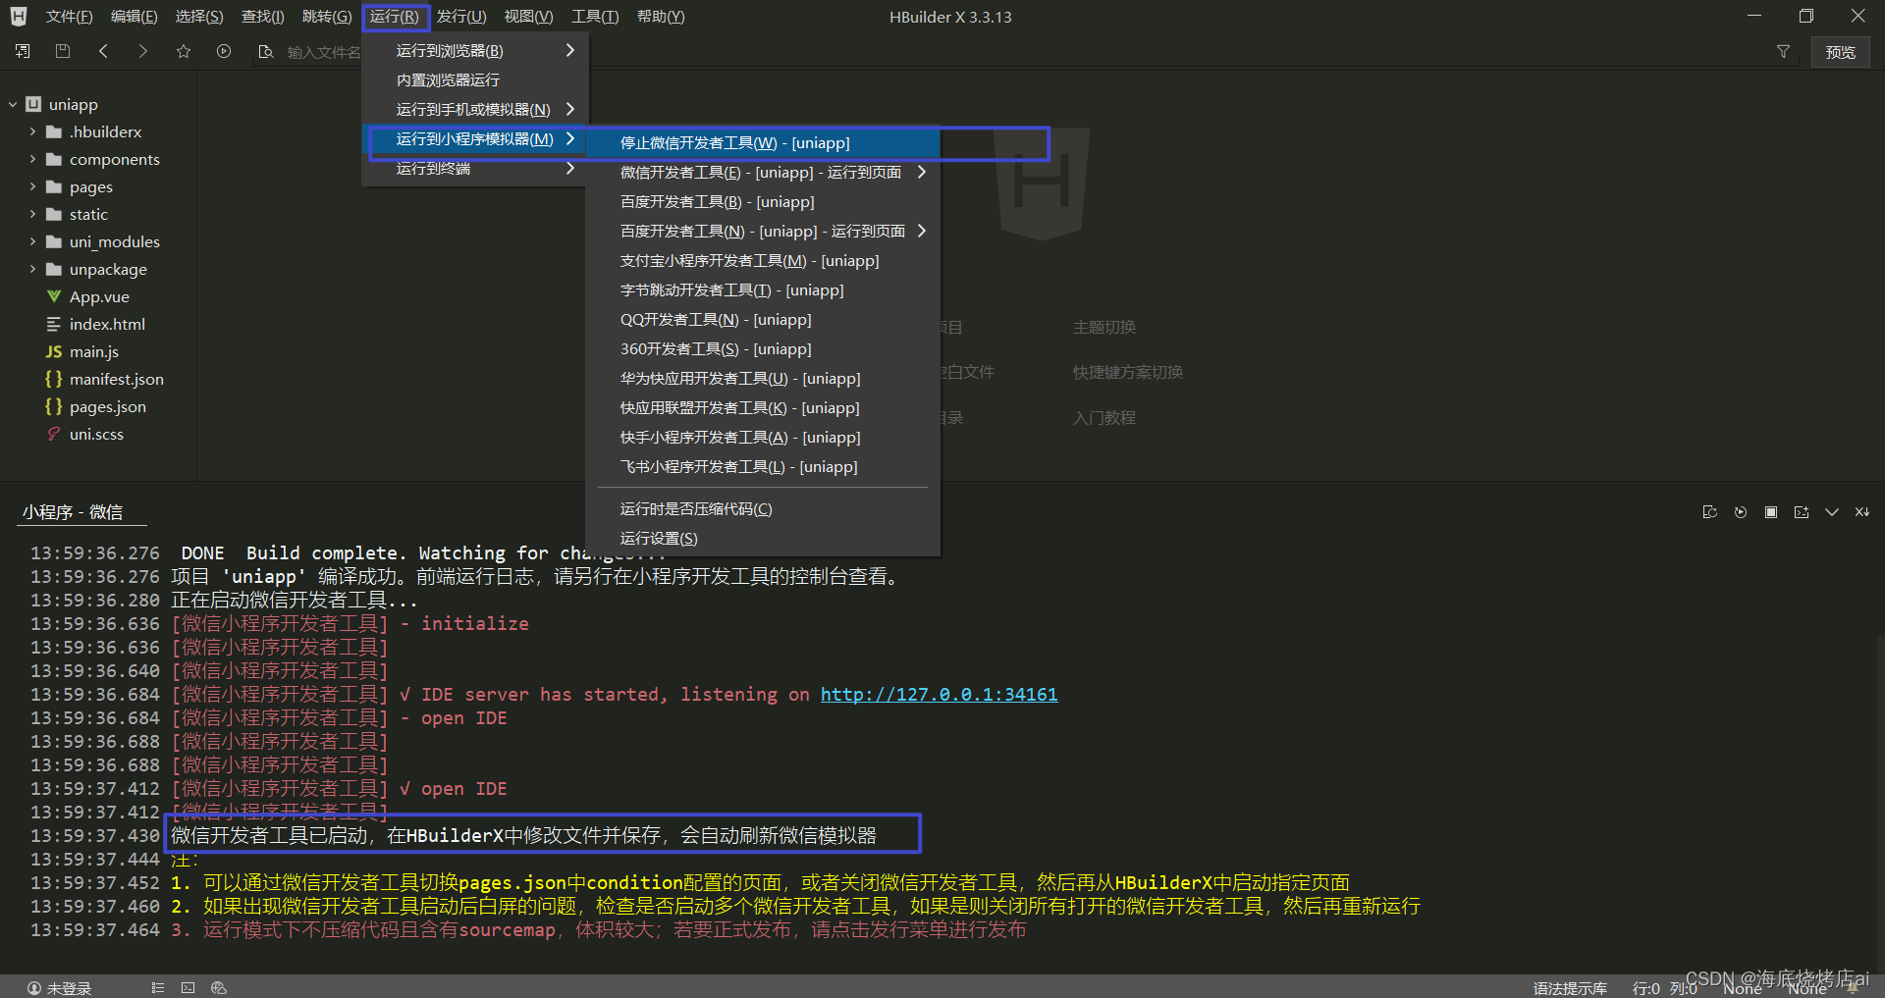Click the new file toolbar icon

[x=23, y=51]
